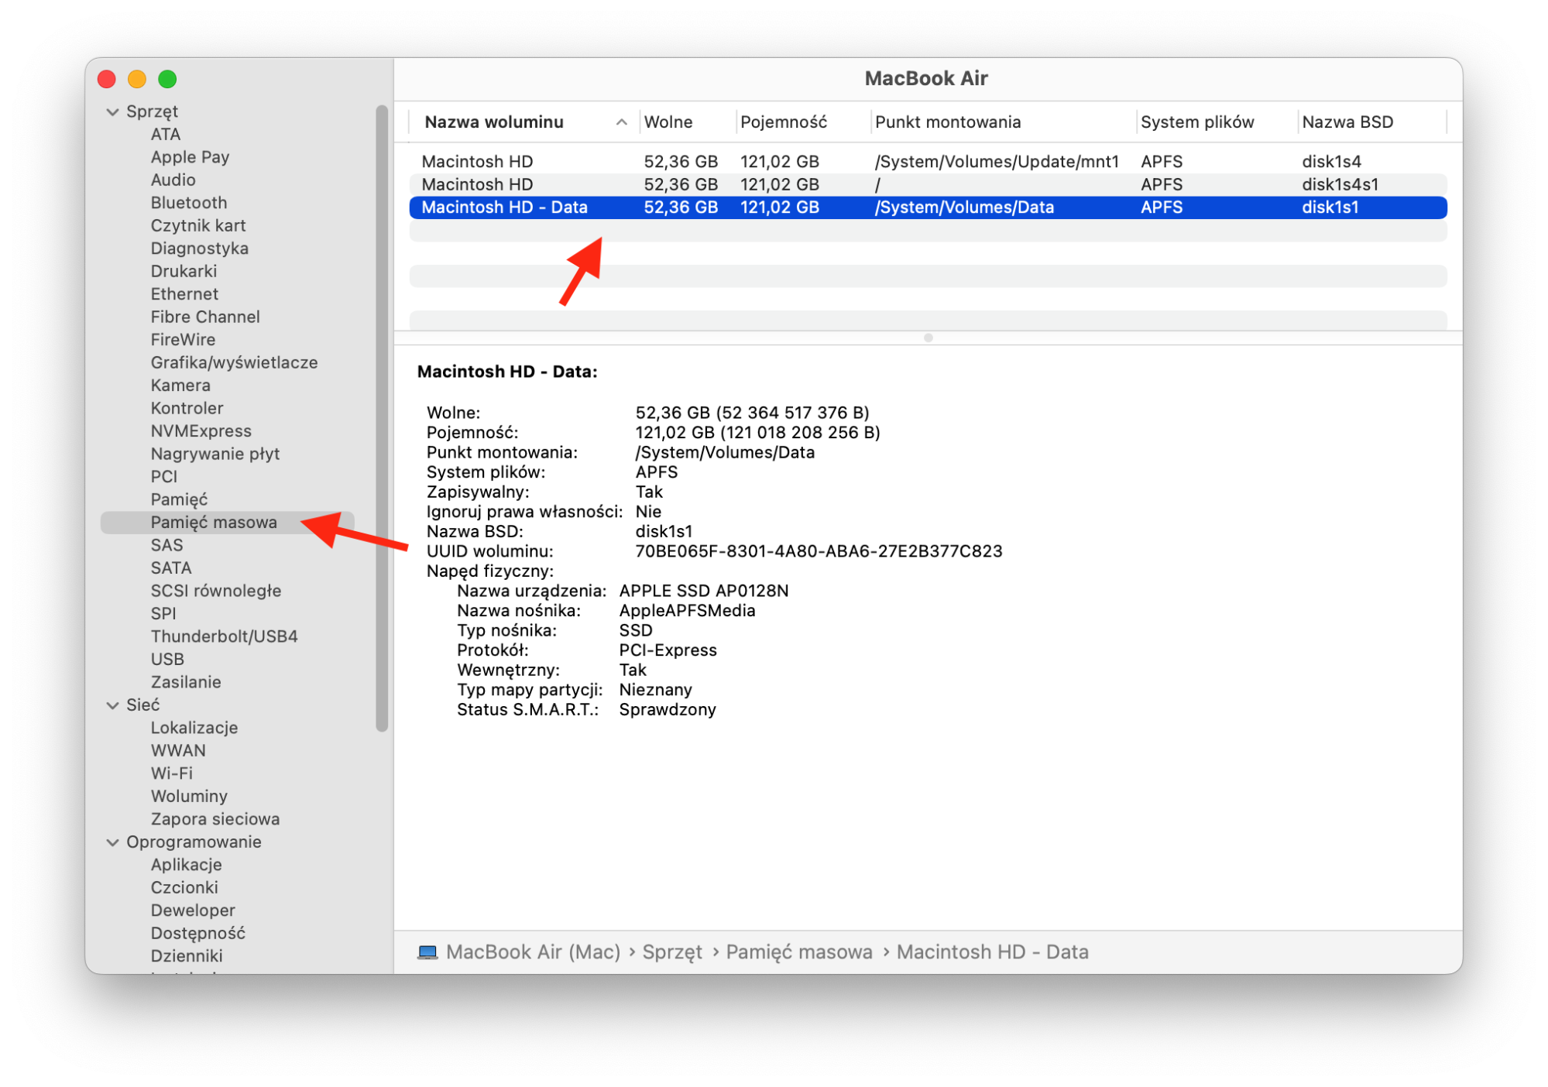Sort by System plików column header
The width and height of the screenshot is (1548, 1087).
pos(1217,122)
